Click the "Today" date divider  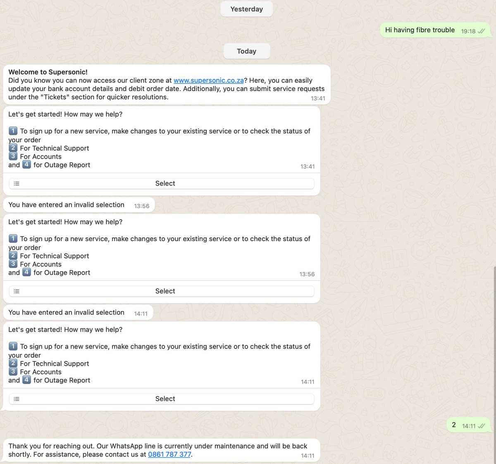[246, 51]
